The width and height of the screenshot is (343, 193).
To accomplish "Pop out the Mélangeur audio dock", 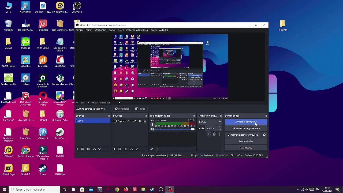I will point(194,116).
